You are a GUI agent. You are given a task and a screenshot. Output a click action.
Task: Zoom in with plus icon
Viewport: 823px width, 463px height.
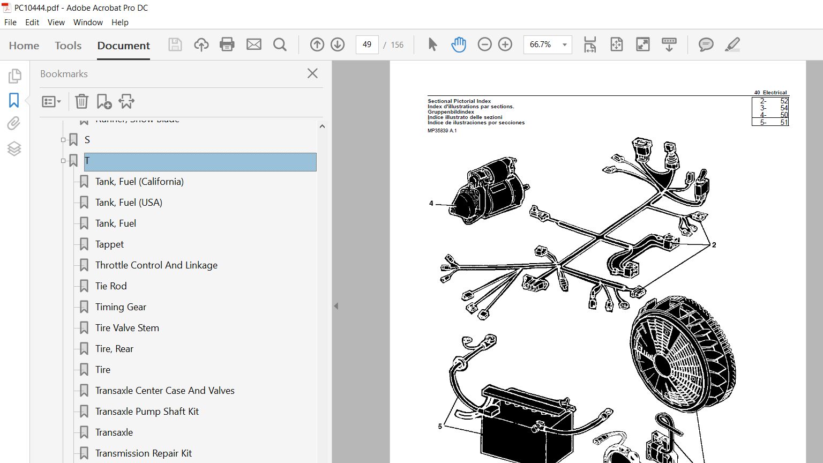[x=505, y=44]
